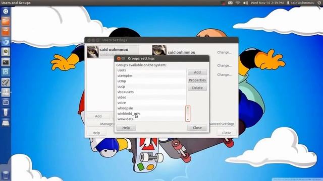Click Close button in Users Settings window

tap(227, 133)
